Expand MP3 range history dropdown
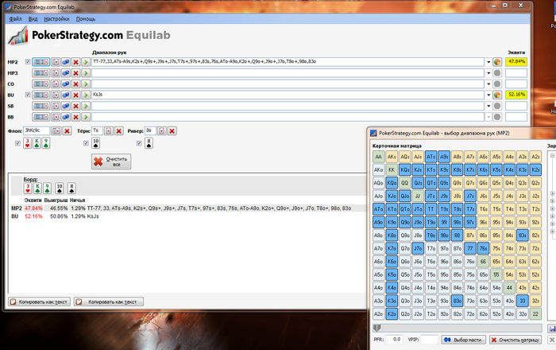 click(488, 72)
